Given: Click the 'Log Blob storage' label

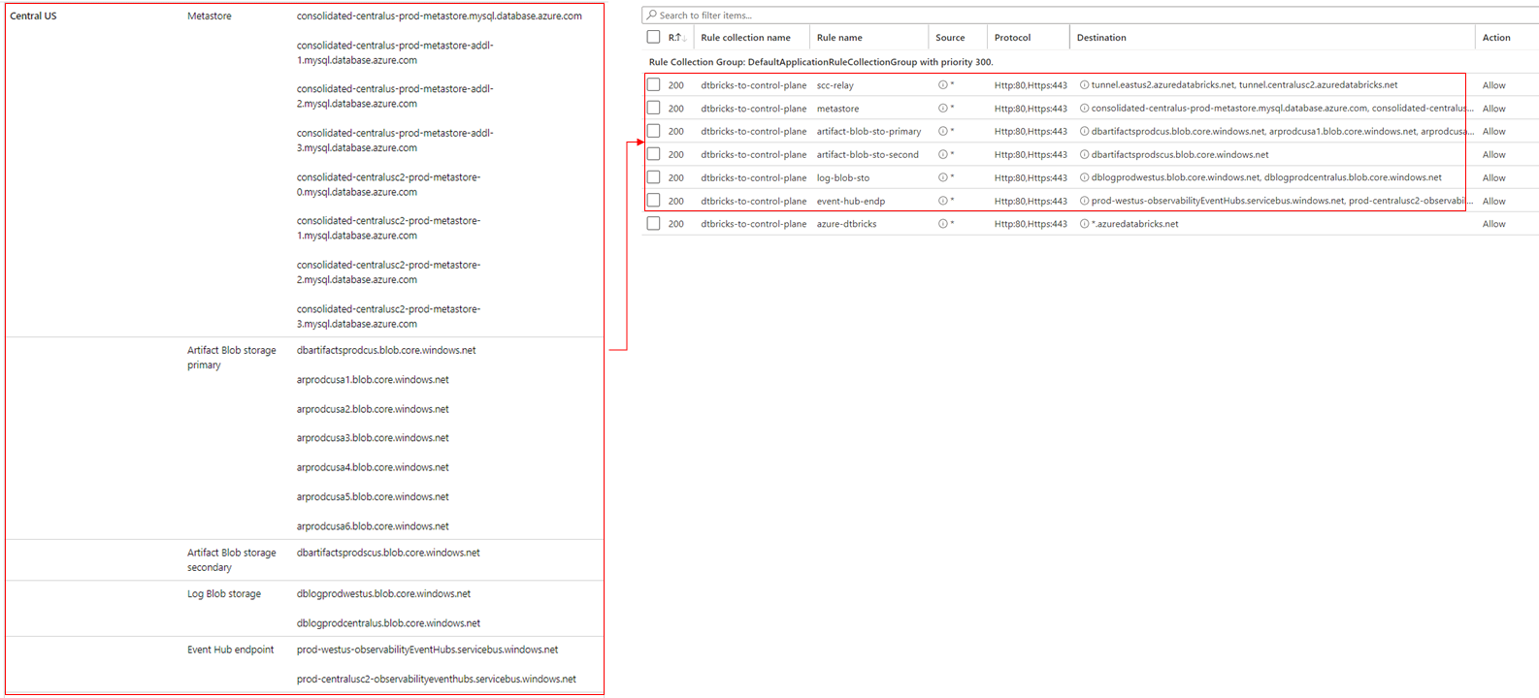Looking at the screenshot, I should click(x=224, y=594).
